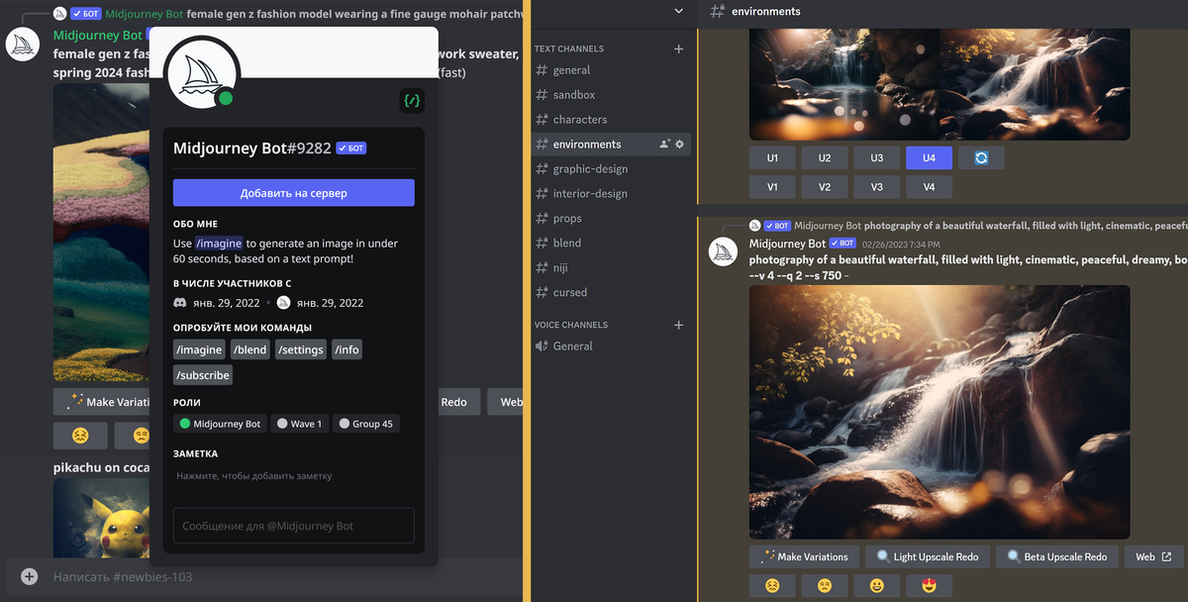
Task: Click the hash icon in environments header
Action: [x=717, y=11]
